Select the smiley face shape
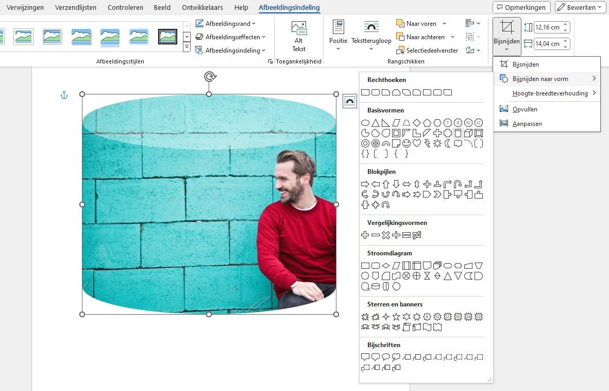This screenshot has width=609, height=391. tap(407, 143)
